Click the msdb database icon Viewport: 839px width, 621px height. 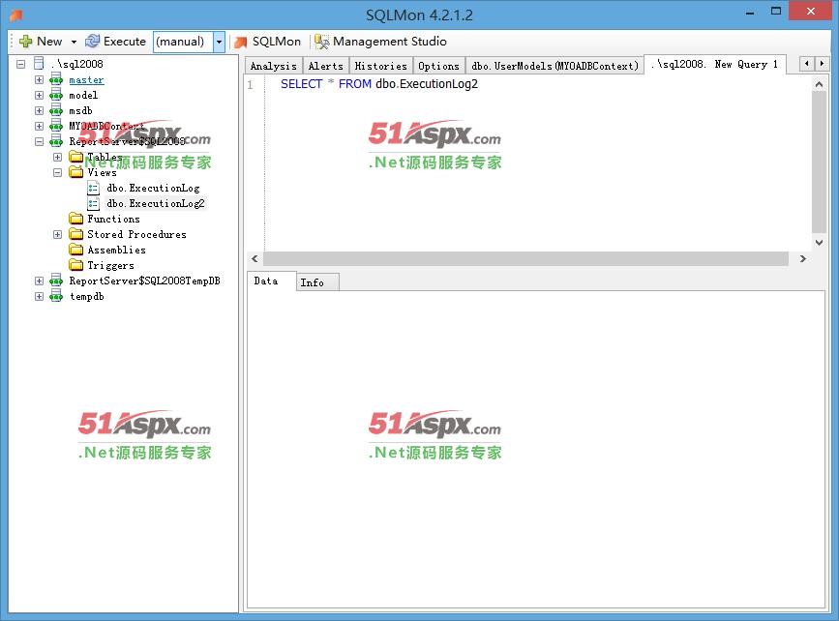[56, 110]
